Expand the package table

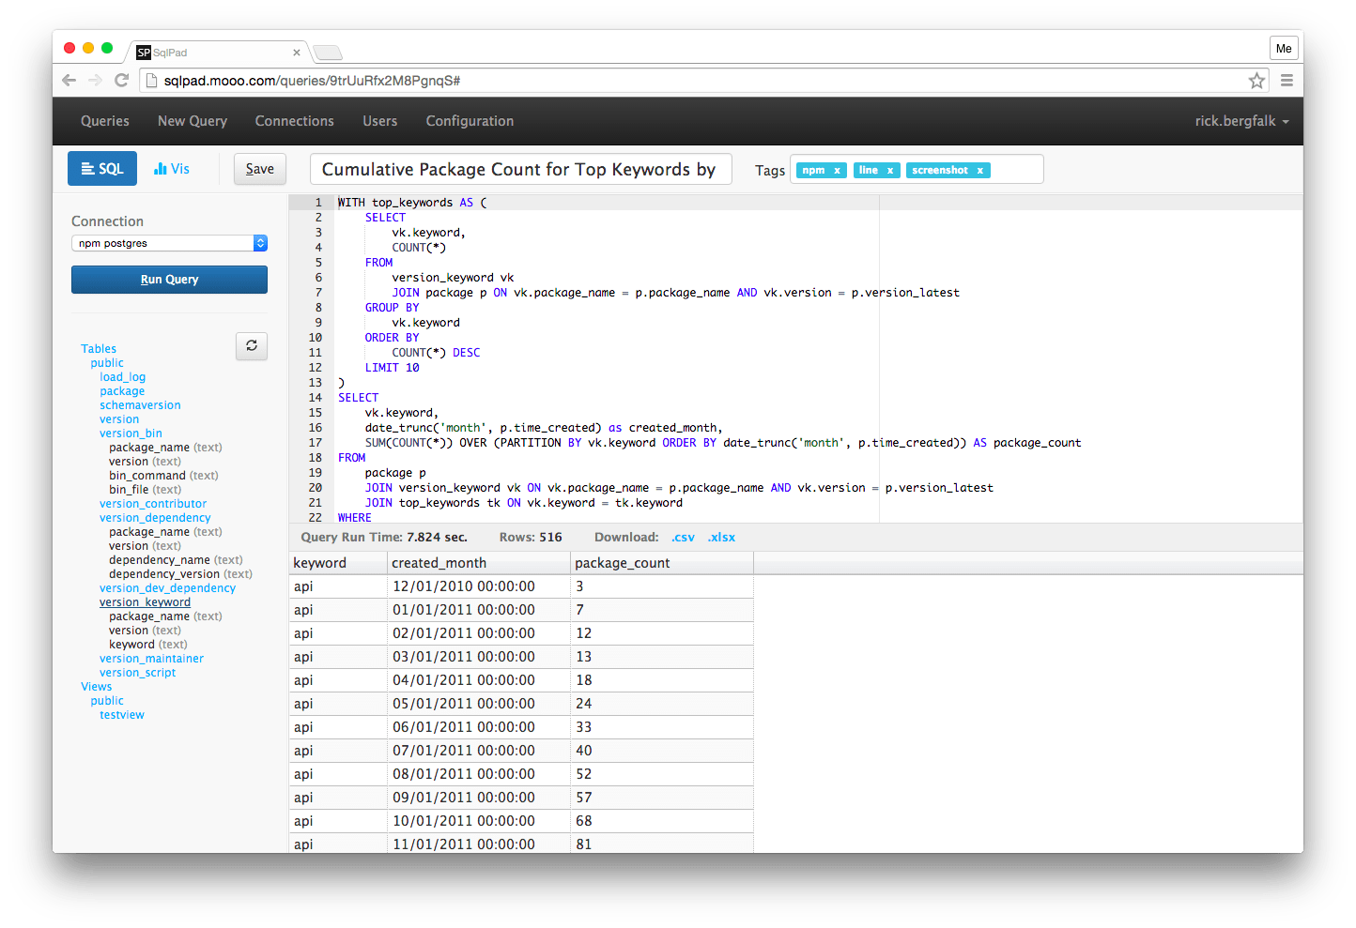coord(122,391)
